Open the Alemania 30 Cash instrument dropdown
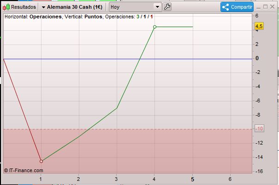The image size is (279, 185). pyautogui.click(x=72, y=7)
